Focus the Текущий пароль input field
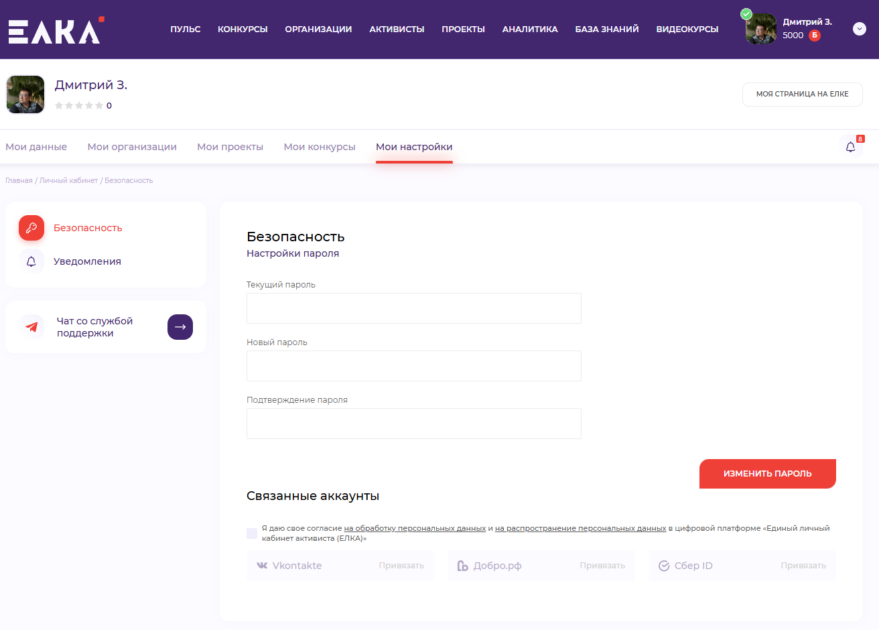This screenshot has height=630, width=879. pyautogui.click(x=413, y=308)
